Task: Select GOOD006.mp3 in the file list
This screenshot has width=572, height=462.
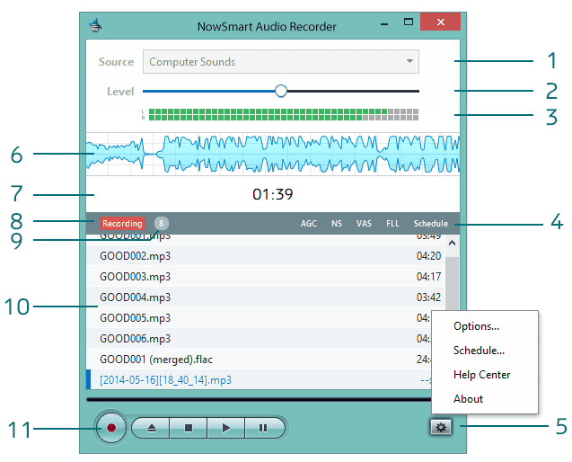Action: click(259, 339)
